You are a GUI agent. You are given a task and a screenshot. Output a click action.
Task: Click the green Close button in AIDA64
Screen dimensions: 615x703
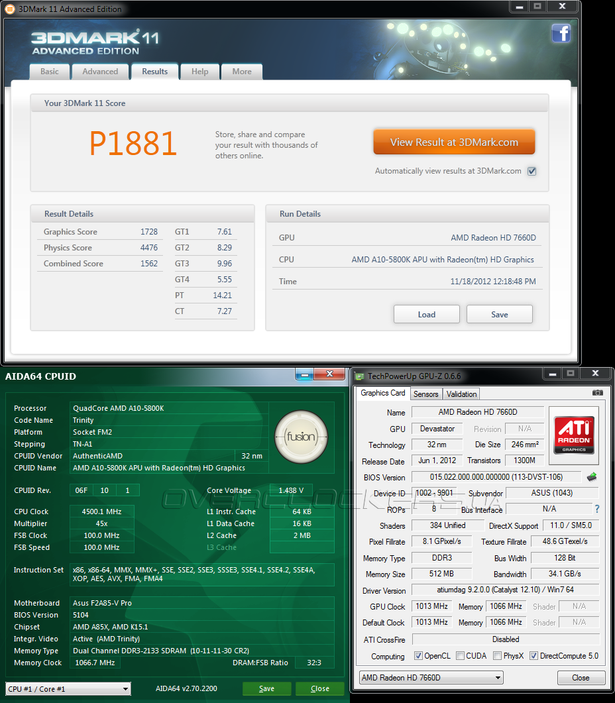pyautogui.click(x=320, y=688)
